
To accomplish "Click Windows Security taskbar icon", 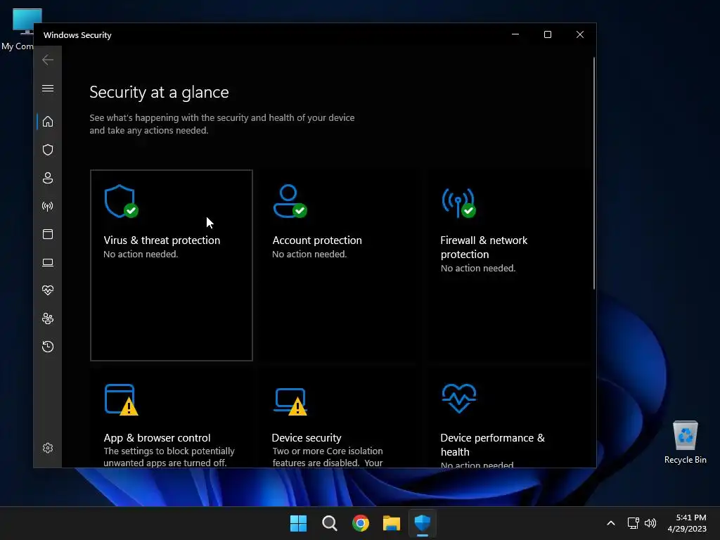I will click(423, 523).
